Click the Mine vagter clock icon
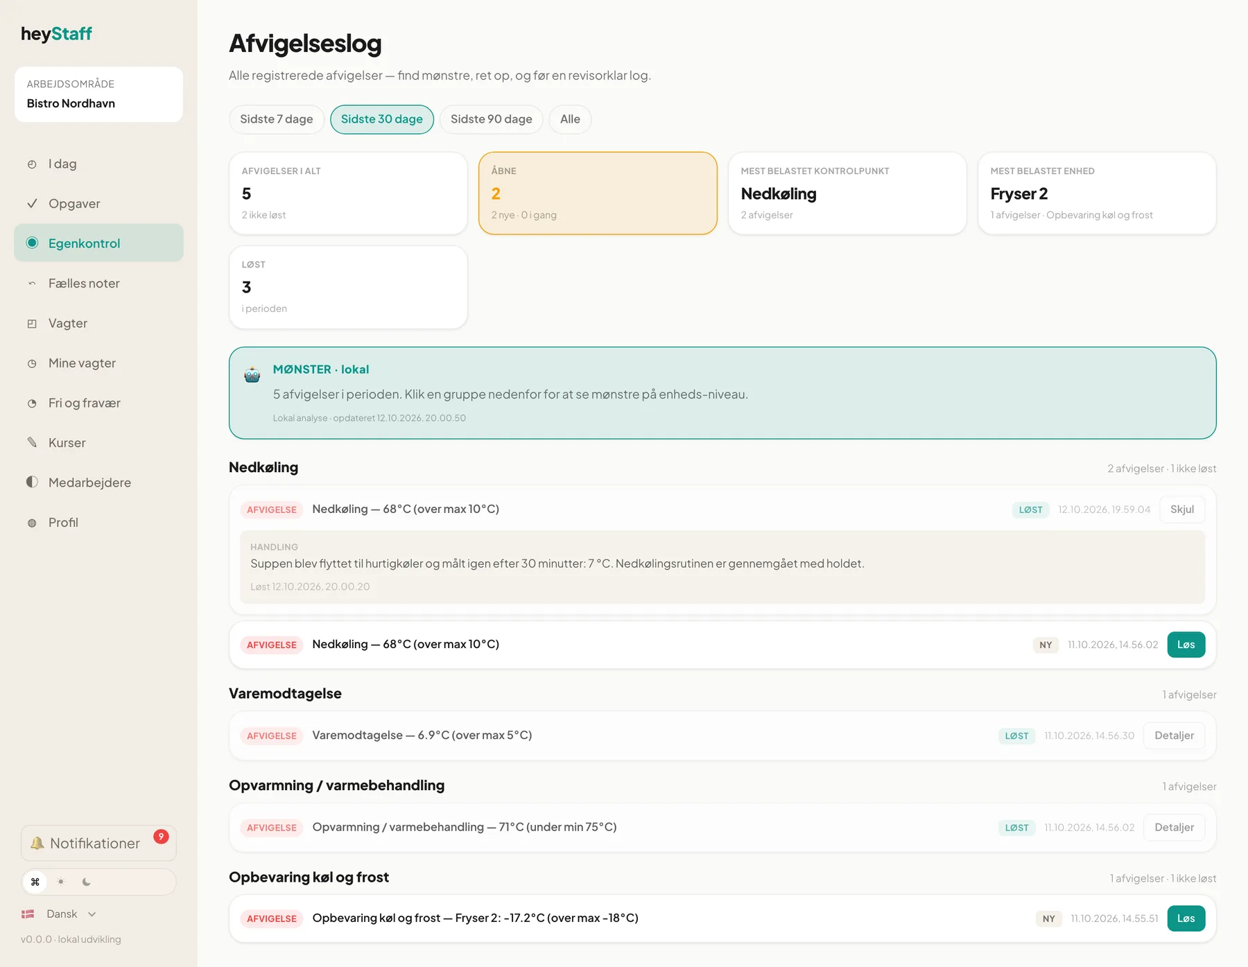 click(32, 363)
